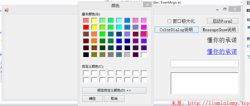Click the single-line text box

click(205, 64)
